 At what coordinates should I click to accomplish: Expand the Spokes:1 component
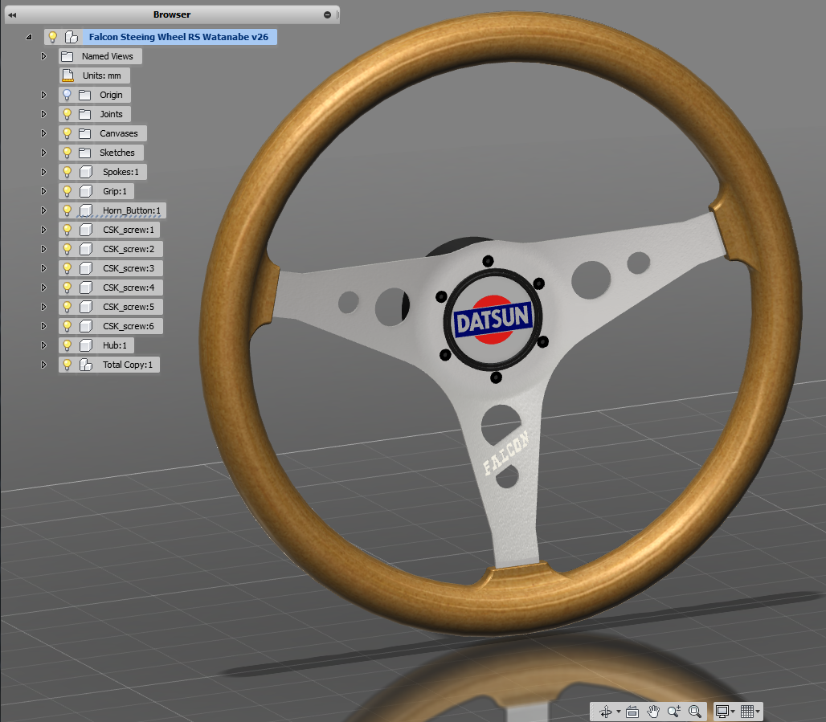point(43,172)
